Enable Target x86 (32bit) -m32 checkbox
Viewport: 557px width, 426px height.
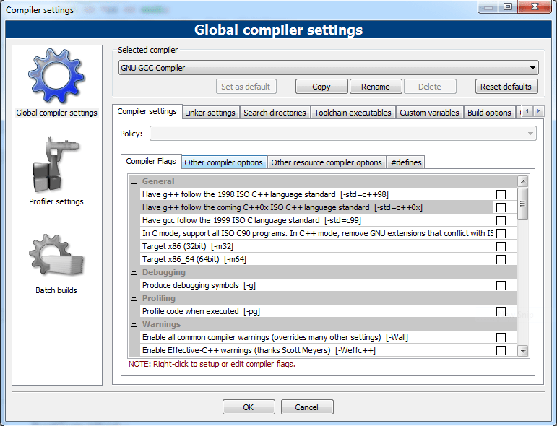tap(501, 246)
